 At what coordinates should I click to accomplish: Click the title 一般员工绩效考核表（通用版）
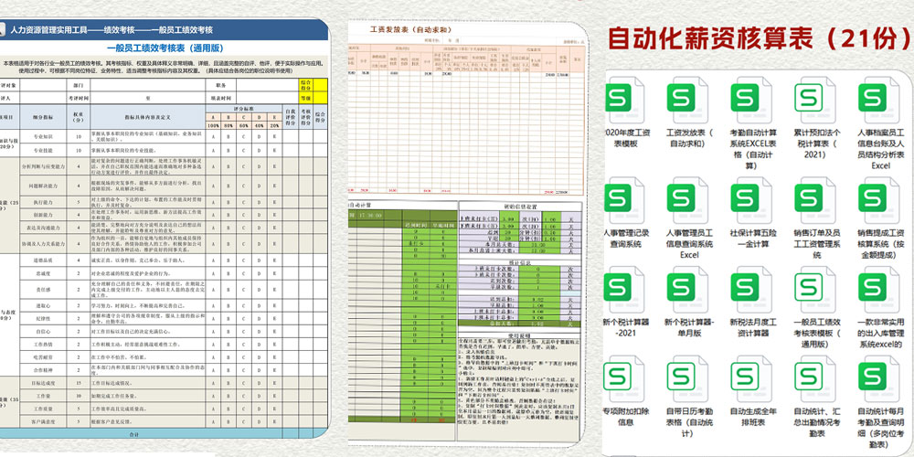click(x=165, y=48)
